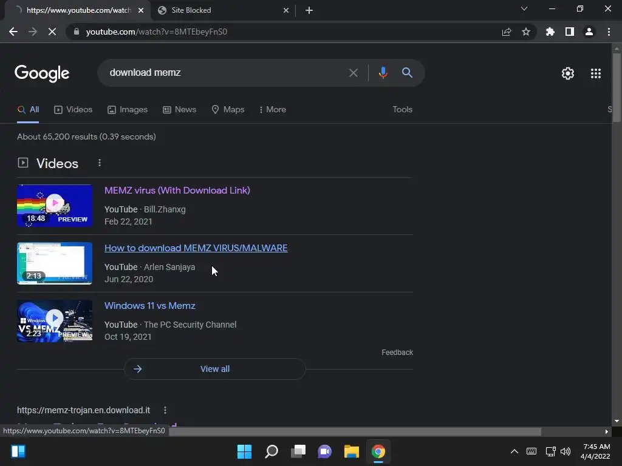The height and width of the screenshot is (466, 622).
Task: Open taskbar Search magnifier
Action: click(x=272, y=451)
